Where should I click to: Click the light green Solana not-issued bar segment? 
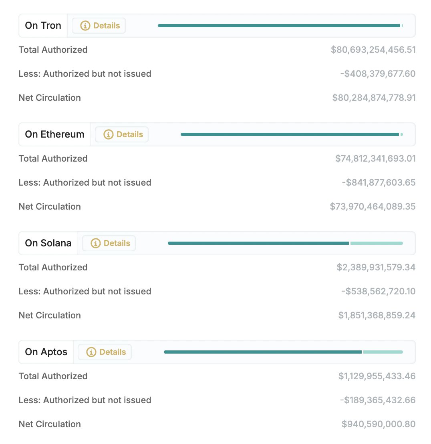tap(377, 243)
